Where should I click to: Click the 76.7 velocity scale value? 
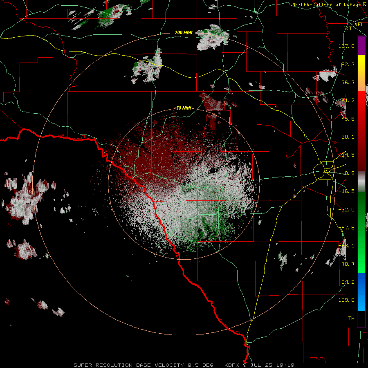(x=348, y=82)
